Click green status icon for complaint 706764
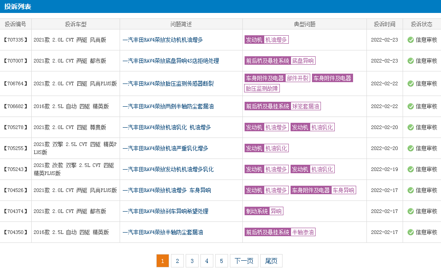Viewport: 441px width, 271px height. 411,83
